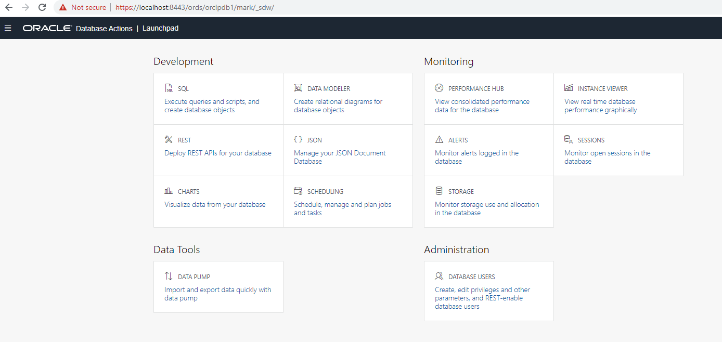Click the Alerts warning triangle icon
Screen dimensions: 722x342
439,139
